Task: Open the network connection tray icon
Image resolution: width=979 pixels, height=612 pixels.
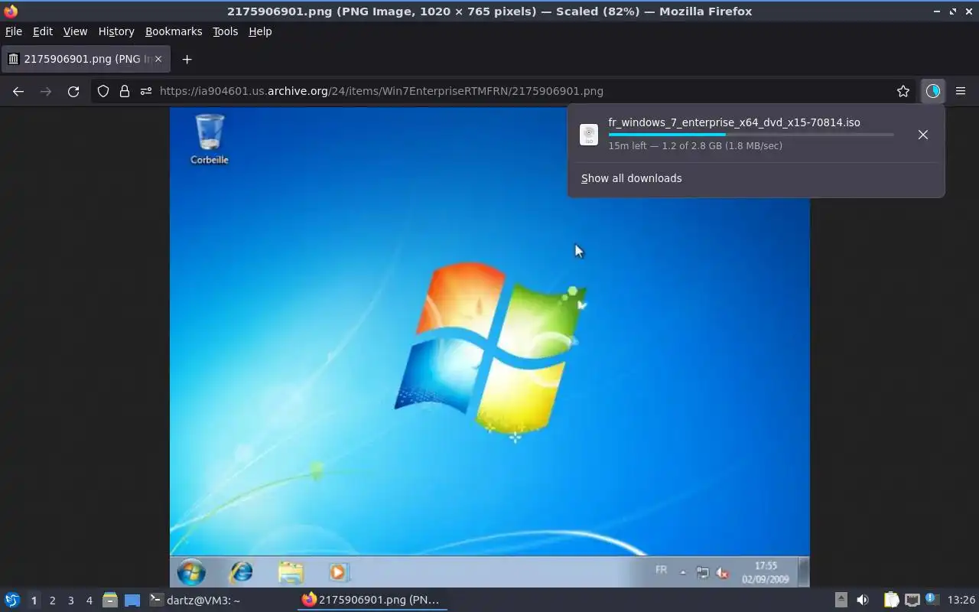Action: (912, 601)
